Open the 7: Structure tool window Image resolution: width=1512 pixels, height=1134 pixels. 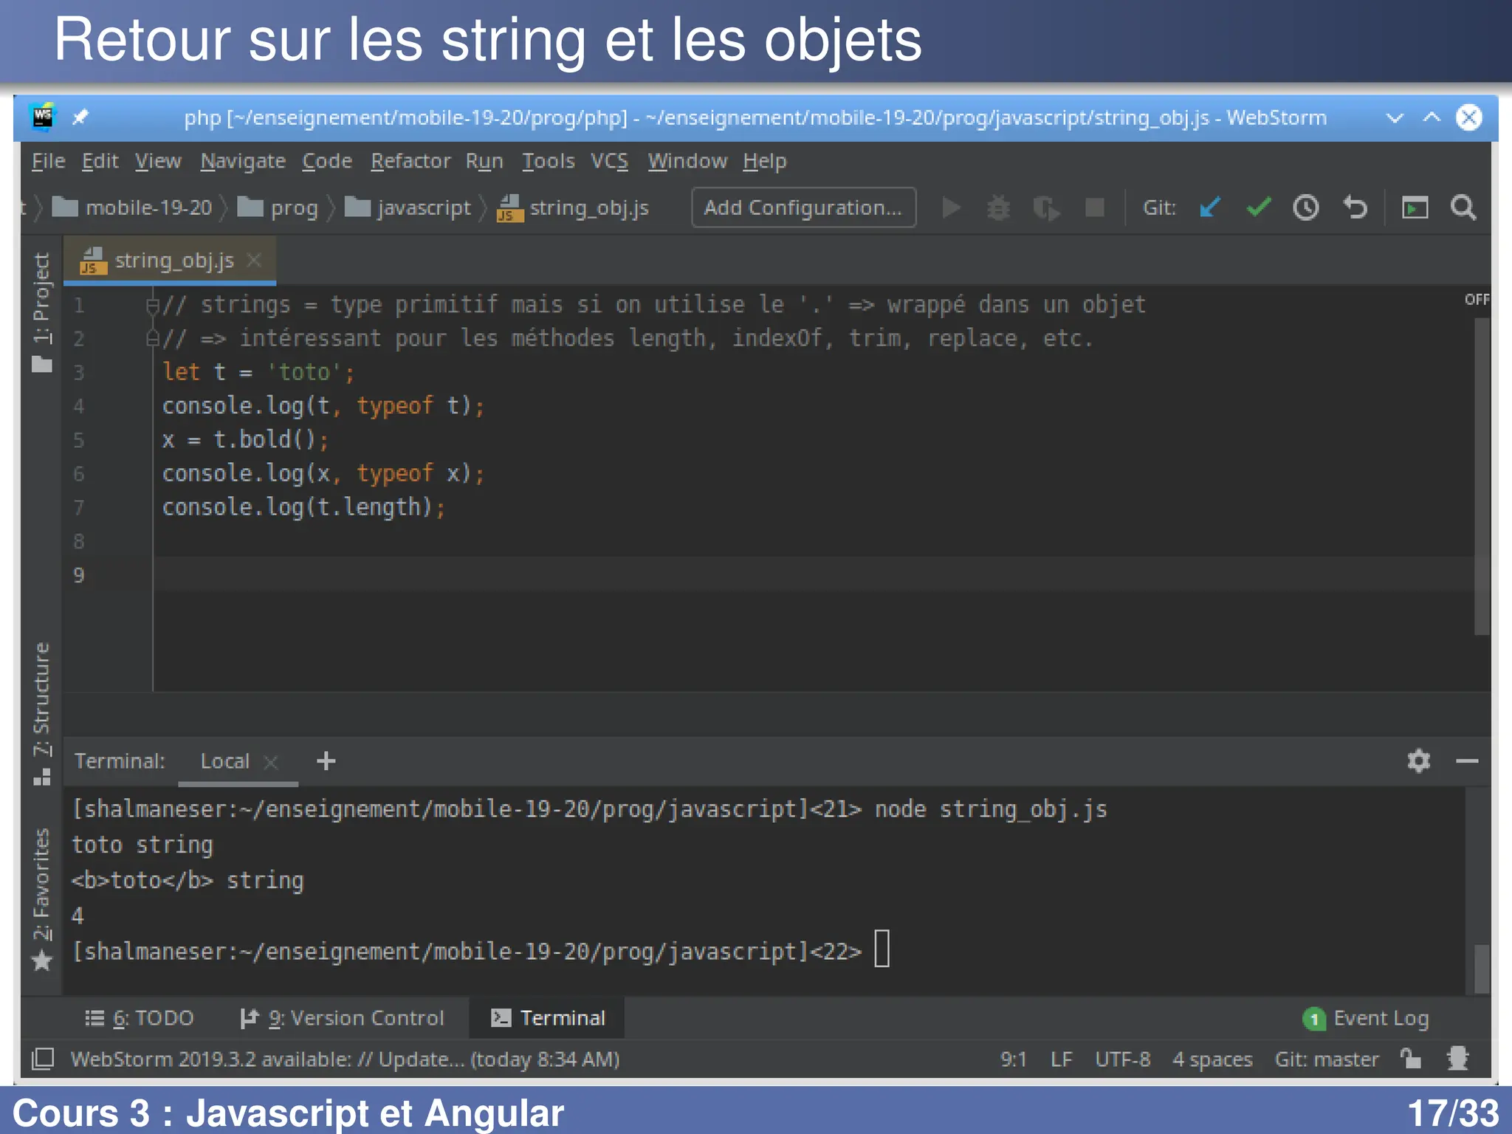coord(42,714)
